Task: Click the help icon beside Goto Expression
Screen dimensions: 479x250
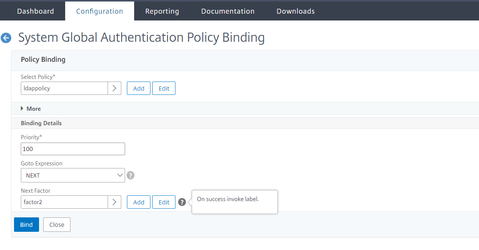Action: click(130, 175)
